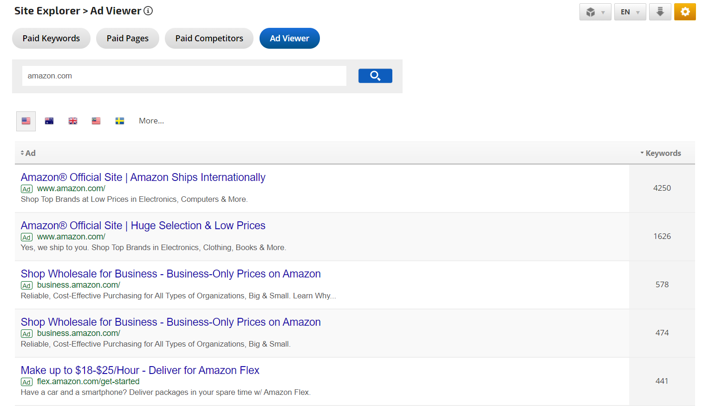The image size is (709, 406).
Task: Click the domain search field containing amazon.com
Action: coord(184,76)
